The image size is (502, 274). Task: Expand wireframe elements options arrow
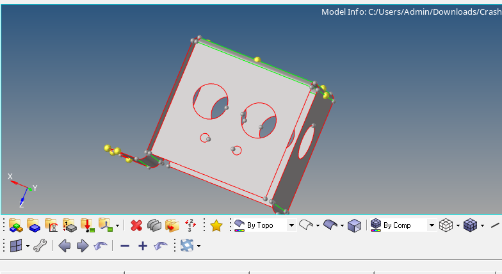458,225
